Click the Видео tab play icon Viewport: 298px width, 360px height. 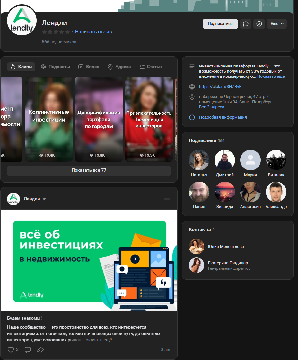(81, 67)
